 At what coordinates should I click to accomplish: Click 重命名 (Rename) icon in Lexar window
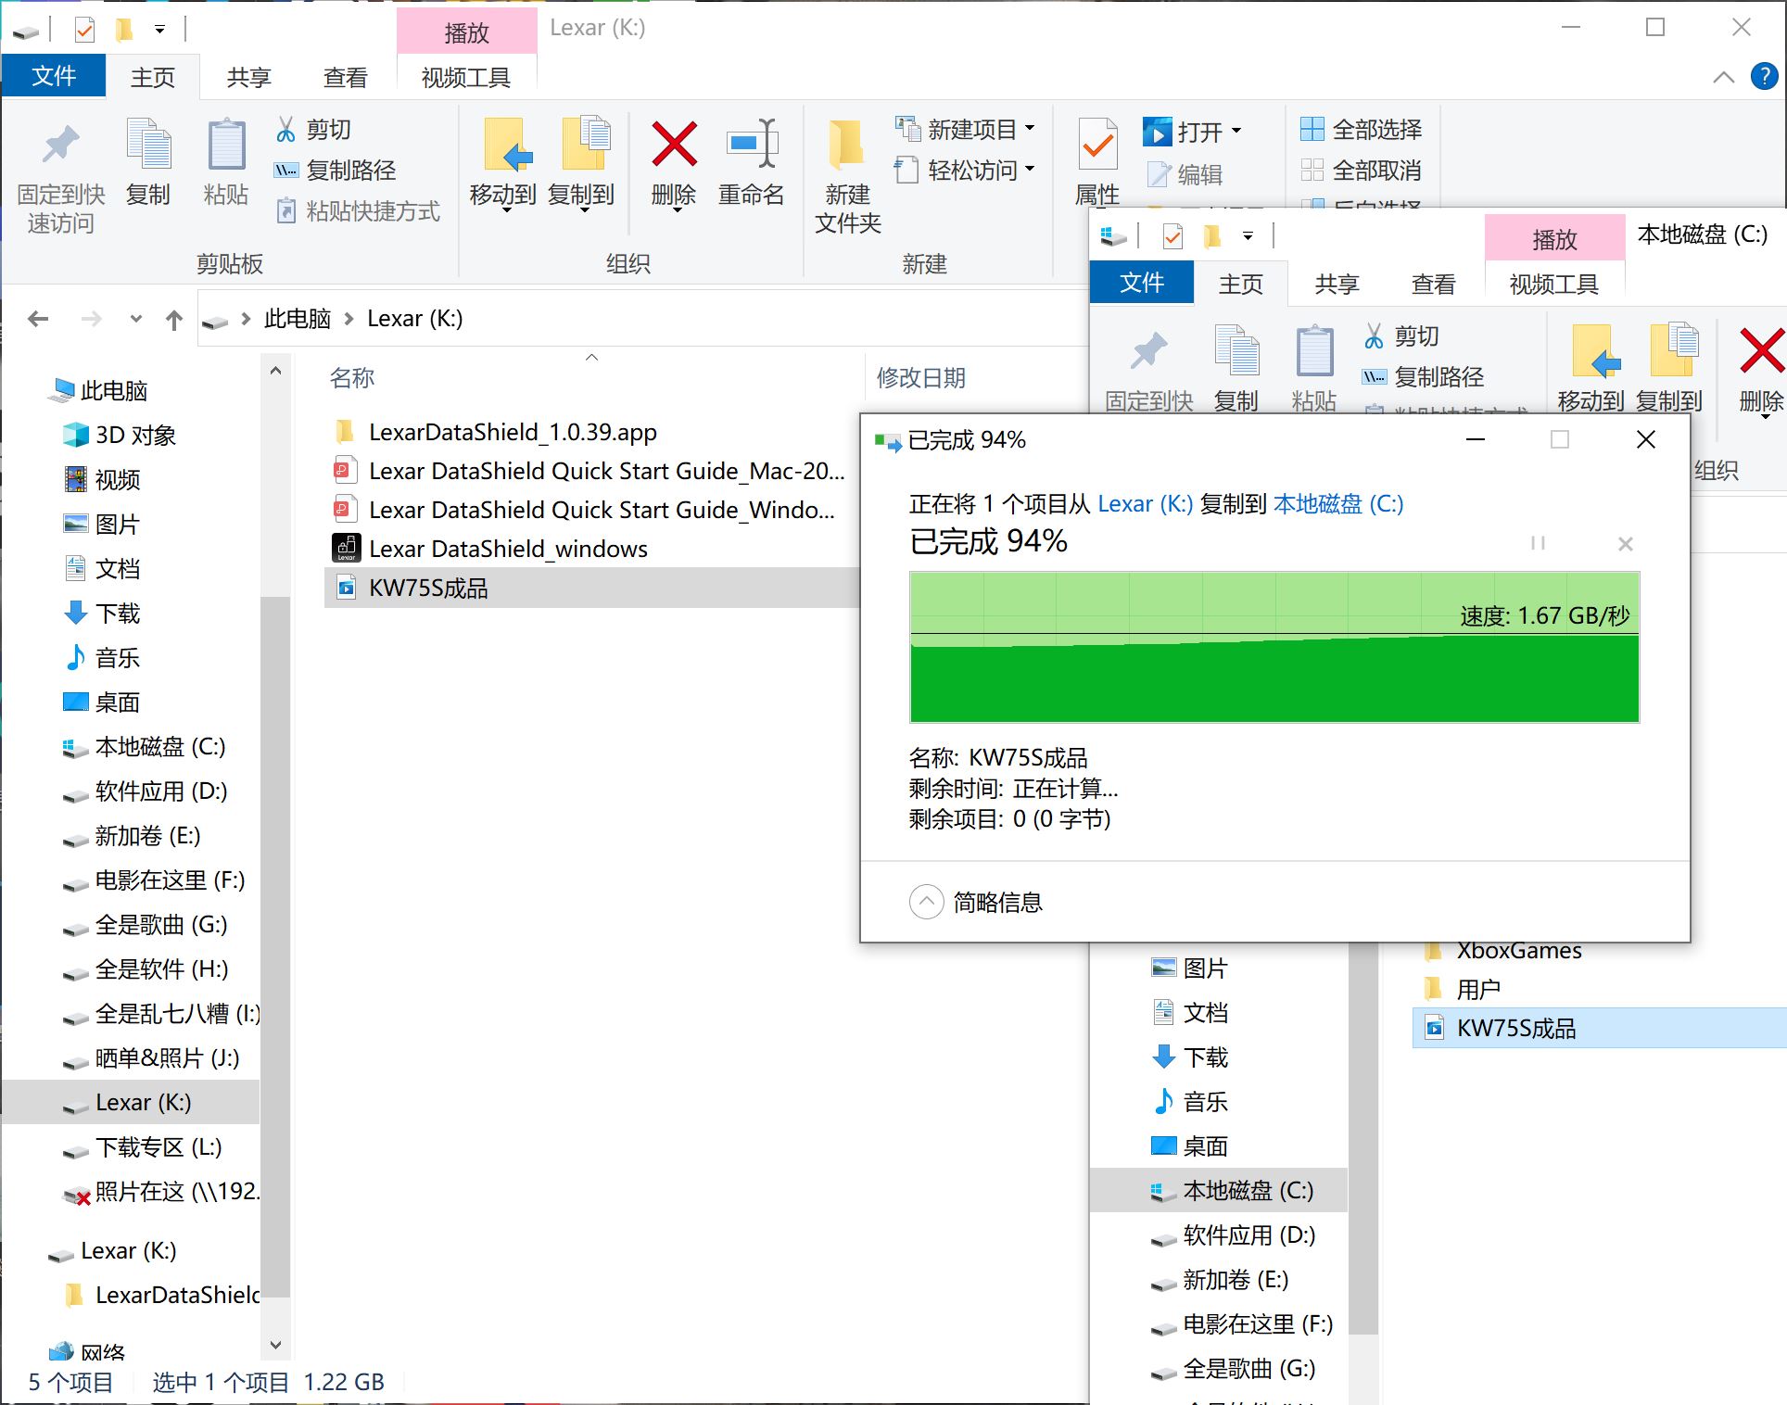(x=752, y=145)
